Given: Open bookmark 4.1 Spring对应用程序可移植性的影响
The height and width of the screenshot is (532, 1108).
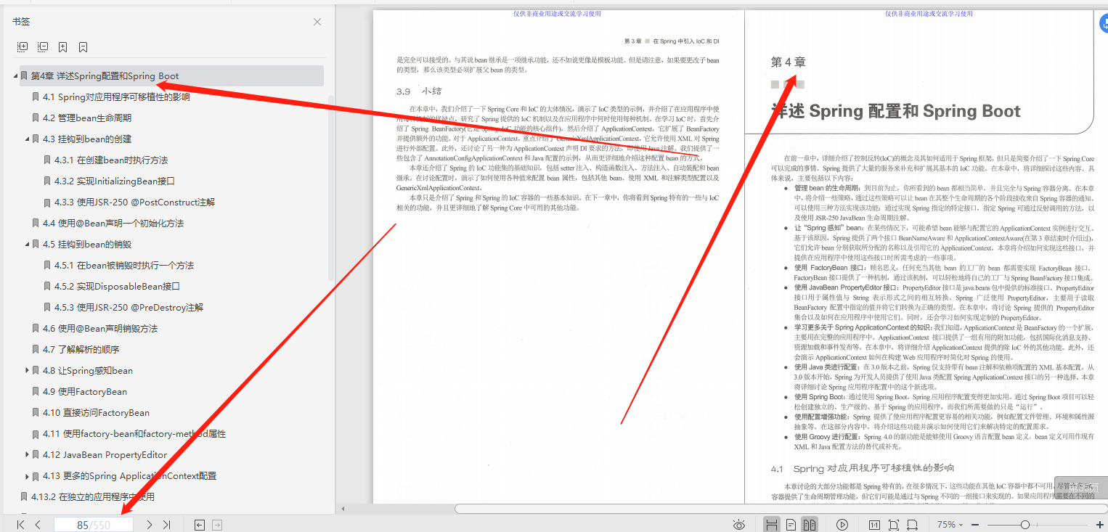Looking at the screenshot, I should pyautogui.click(x=116, y=97).
